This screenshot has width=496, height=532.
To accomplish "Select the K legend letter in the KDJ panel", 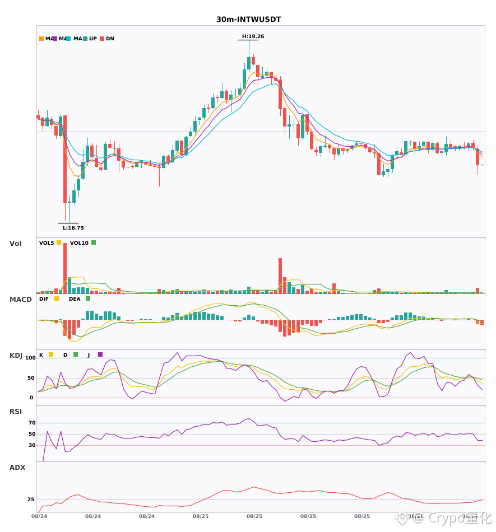I will point(41,355).
